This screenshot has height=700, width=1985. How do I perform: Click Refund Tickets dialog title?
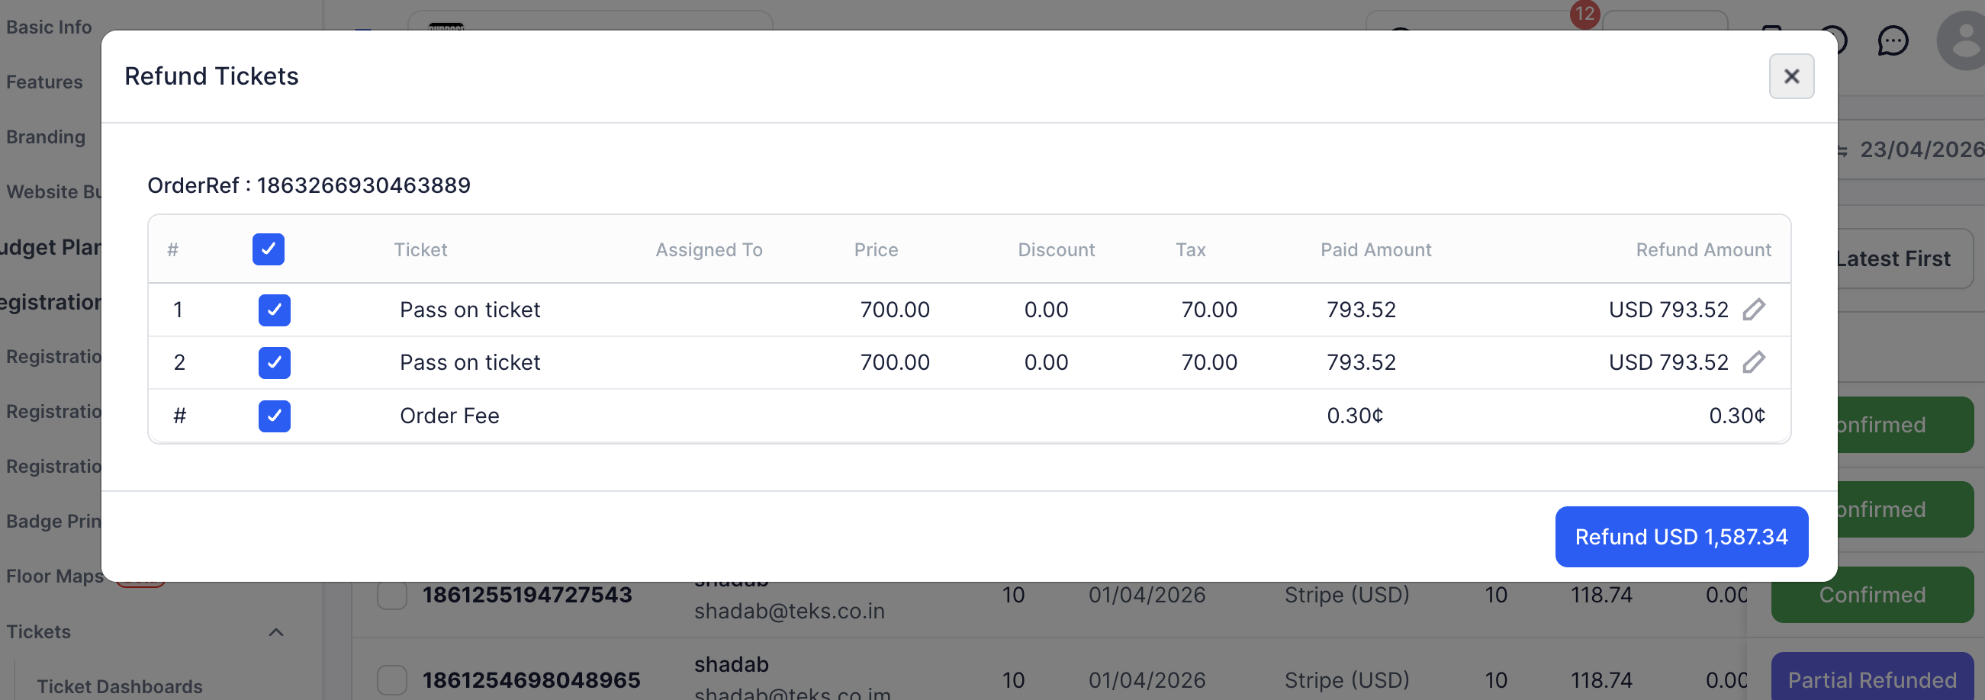211,76
